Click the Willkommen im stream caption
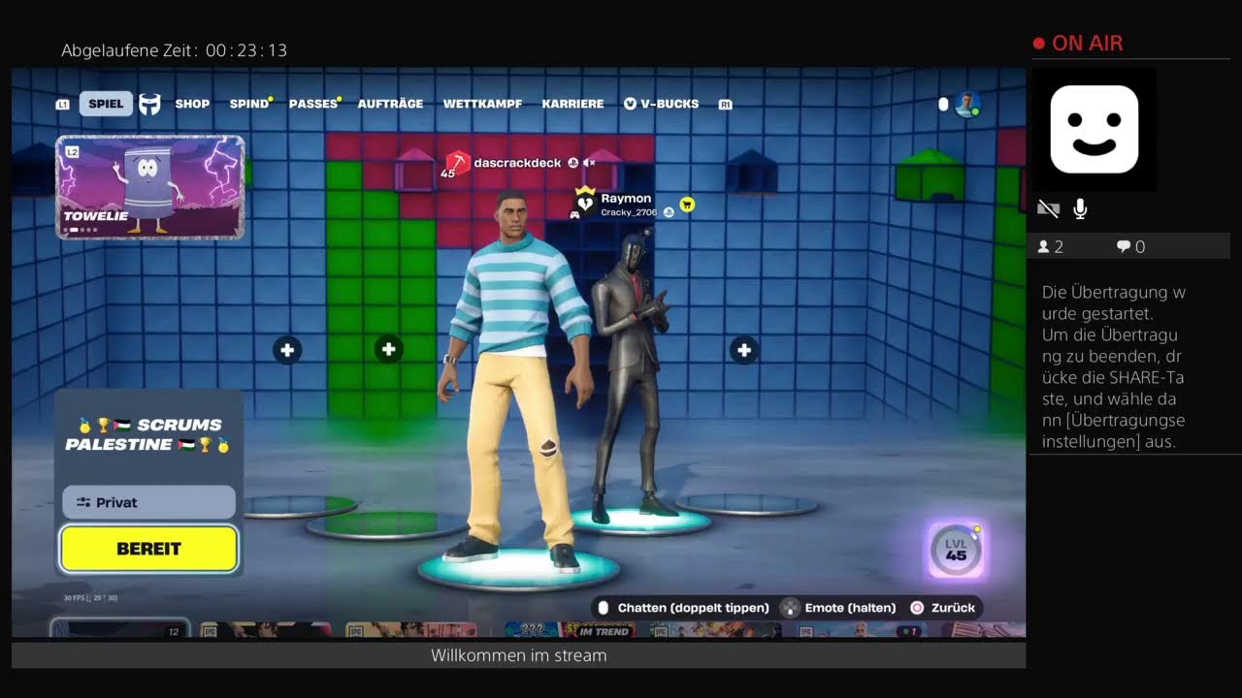 point(519,655)
